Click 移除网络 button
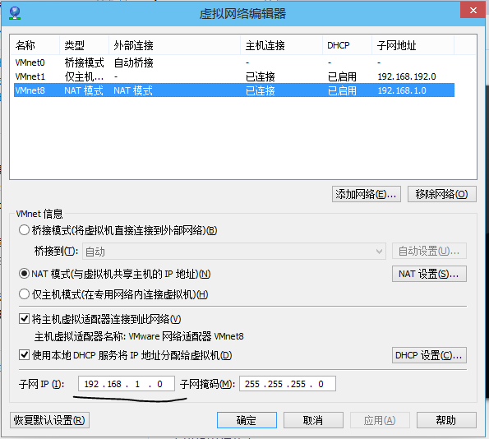Image resolution: width=489 pixels, height=439 pixels. coord(442,194)
